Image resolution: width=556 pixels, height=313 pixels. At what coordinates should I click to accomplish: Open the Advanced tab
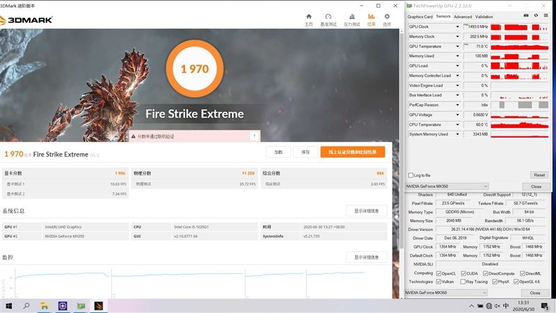[463, 17]
